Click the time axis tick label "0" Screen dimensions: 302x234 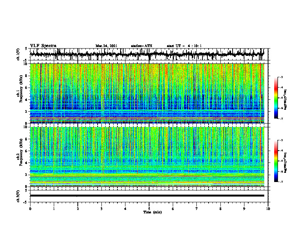30,209
